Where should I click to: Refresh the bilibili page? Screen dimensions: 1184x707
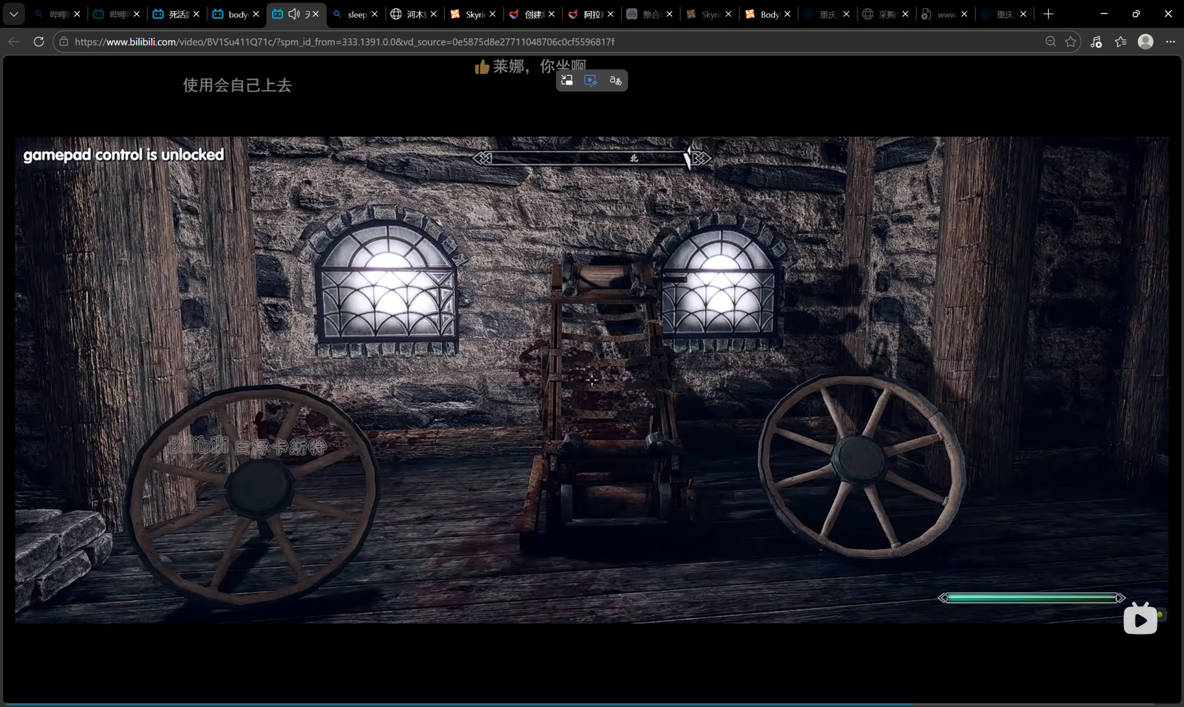tap(39, 42)
